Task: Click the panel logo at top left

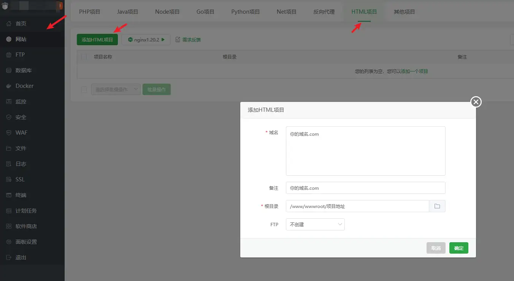Action: tap(5, 6)
